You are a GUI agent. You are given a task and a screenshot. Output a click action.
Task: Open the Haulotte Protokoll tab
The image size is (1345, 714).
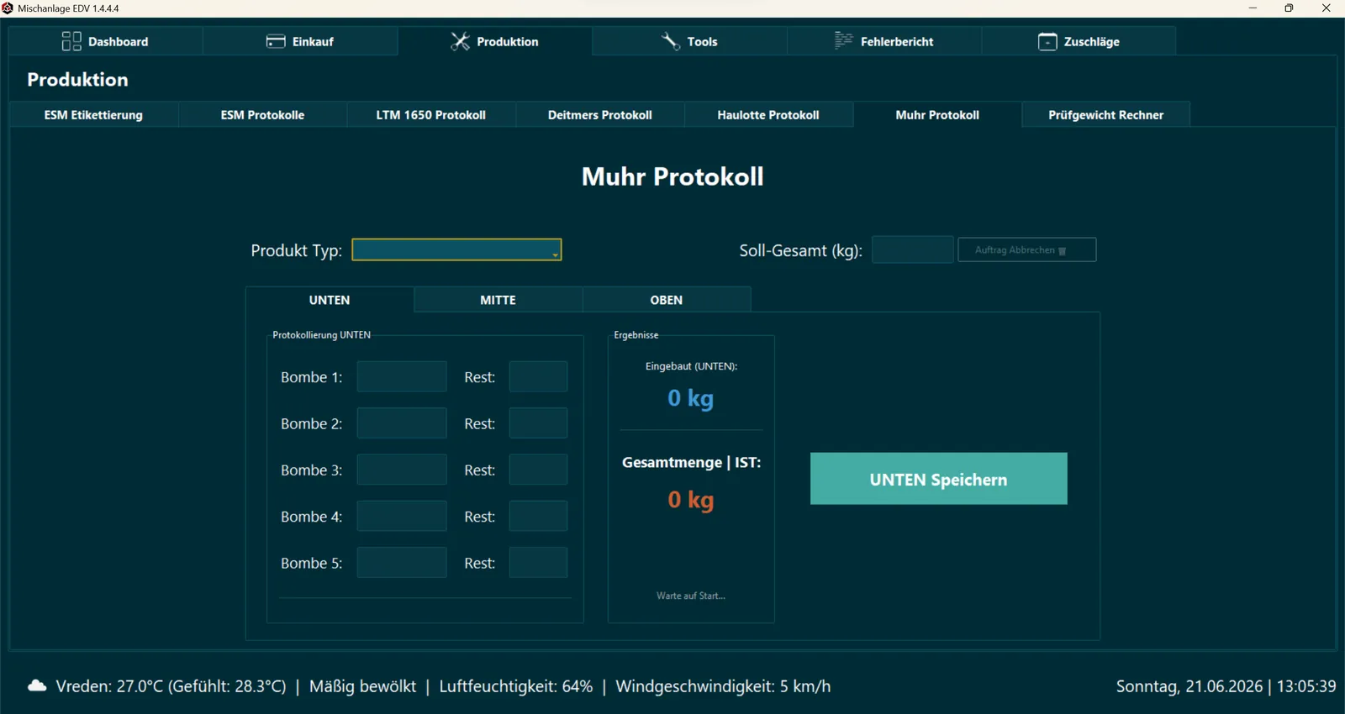click(x=768, y=115)
